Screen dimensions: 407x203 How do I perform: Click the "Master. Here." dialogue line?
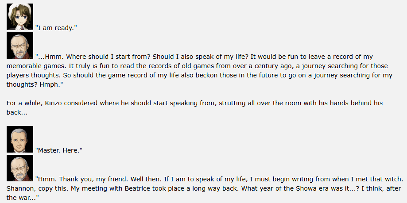click(x=58, y=150)
